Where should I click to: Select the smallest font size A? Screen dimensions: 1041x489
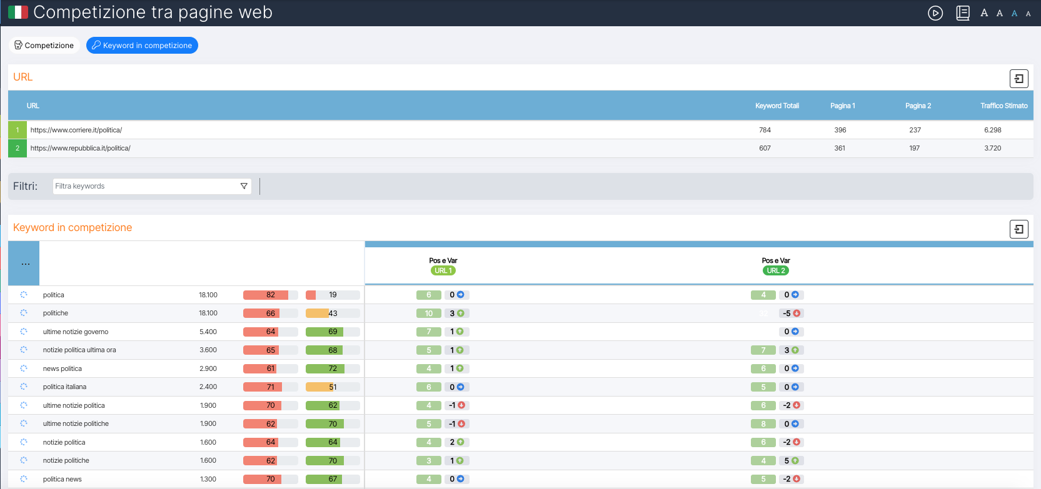point(1028,14)
